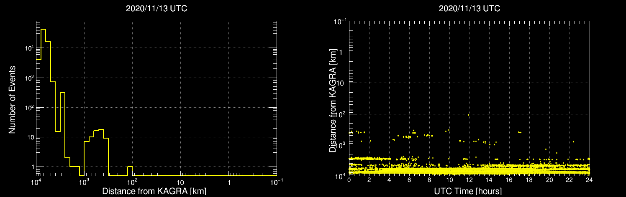Click scatter plot y-axis tick label 10^3
Screen dimensions: 626x197
pos(341,145)
